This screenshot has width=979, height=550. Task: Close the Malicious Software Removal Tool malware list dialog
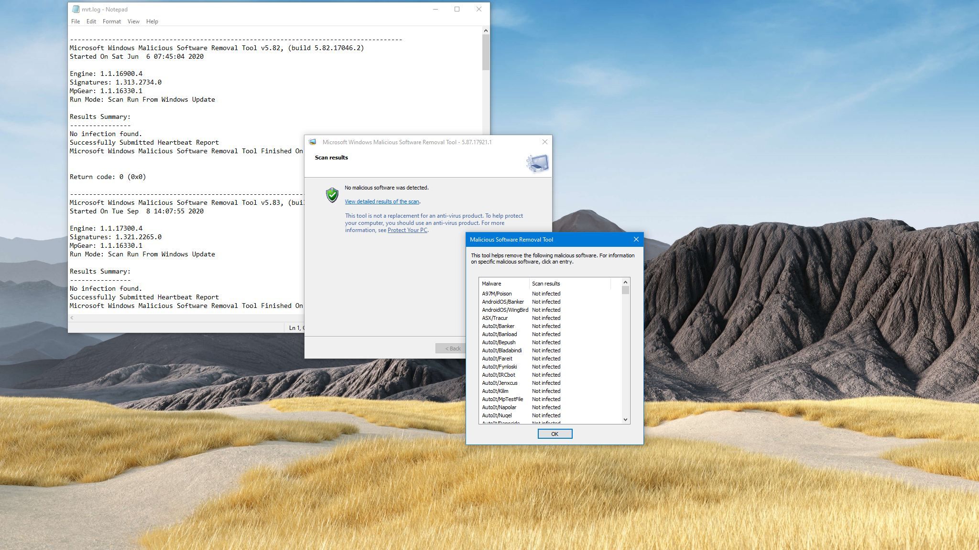point(636,239)
